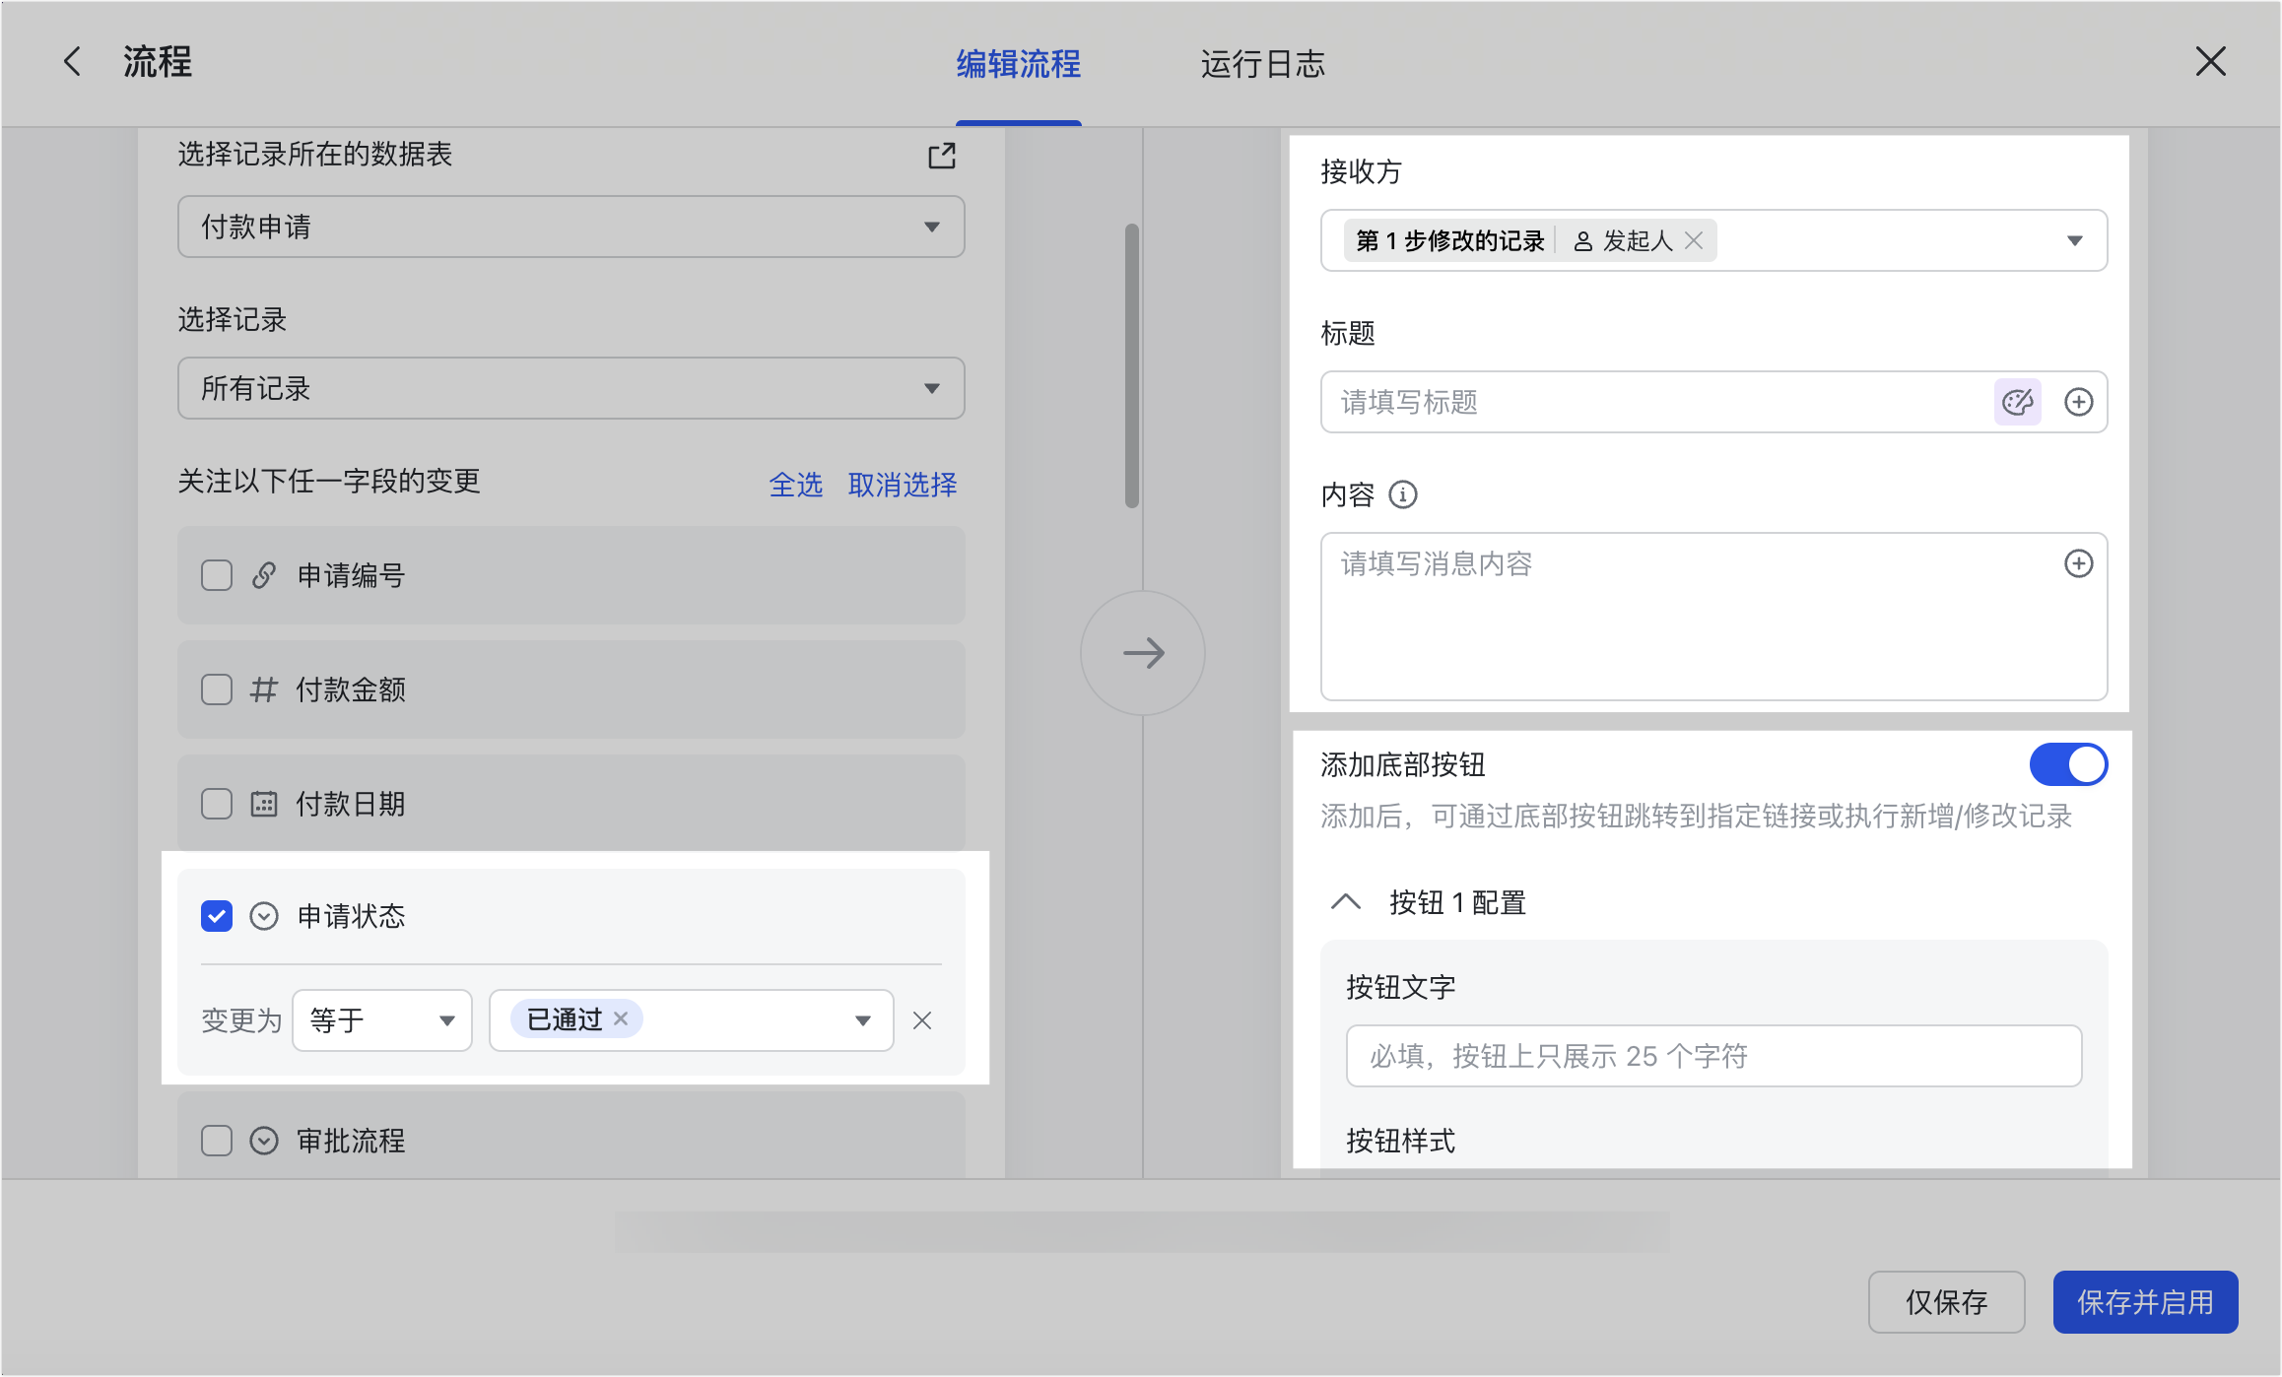The width and height of the screenshot is (2282, 1377).
Task: Uncheck the 申请状态 field checkbox
Action: [217, 916]
